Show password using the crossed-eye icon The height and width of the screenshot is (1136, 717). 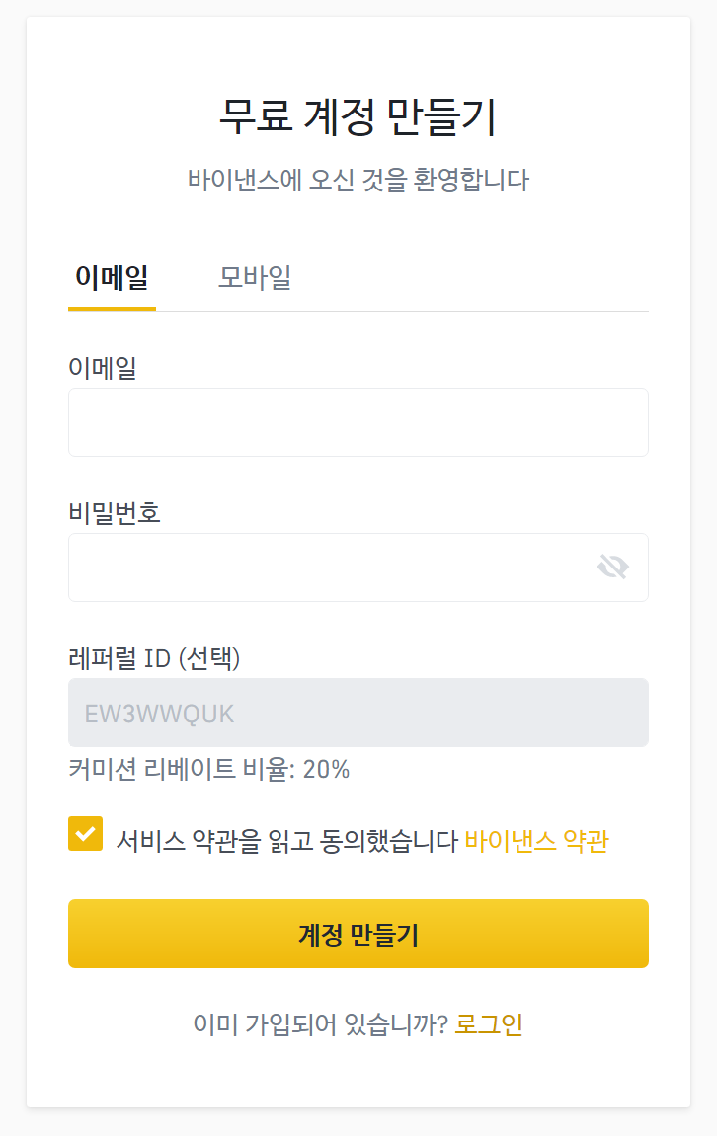click(x=612, y=567)
